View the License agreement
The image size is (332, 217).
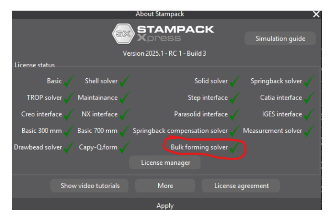[x=241, y=186]
